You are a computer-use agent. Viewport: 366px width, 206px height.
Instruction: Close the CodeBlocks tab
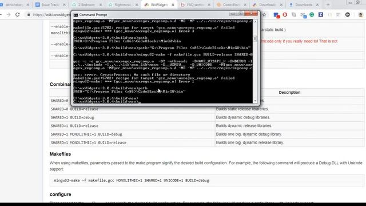(x=245, y=5)
